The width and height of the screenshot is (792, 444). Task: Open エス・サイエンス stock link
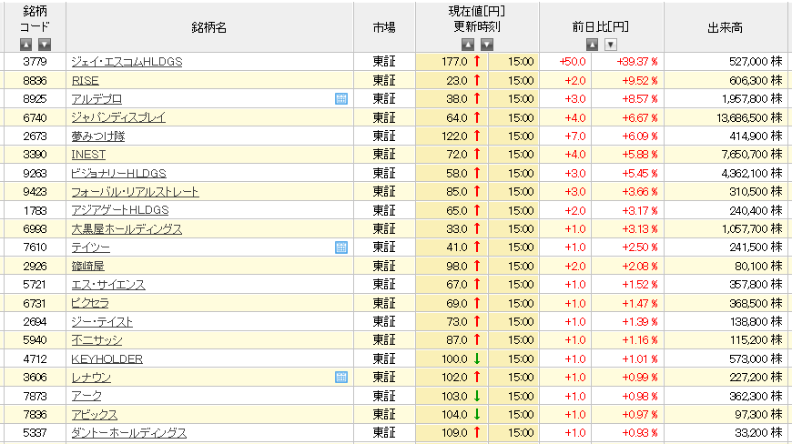click(108, 285)
